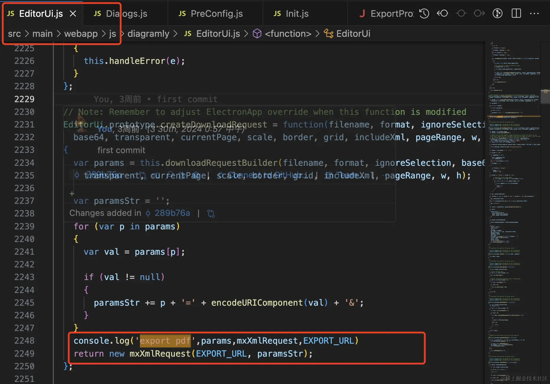Click the 'first commit' blame annotation
Screen dimensions: 550x384
187,99
